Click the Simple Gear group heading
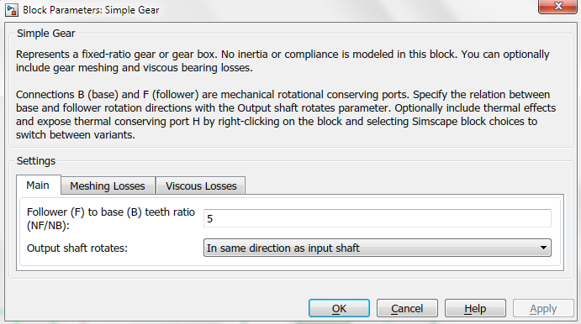Screen dimensions: 581x324 (x=46, y=34)
